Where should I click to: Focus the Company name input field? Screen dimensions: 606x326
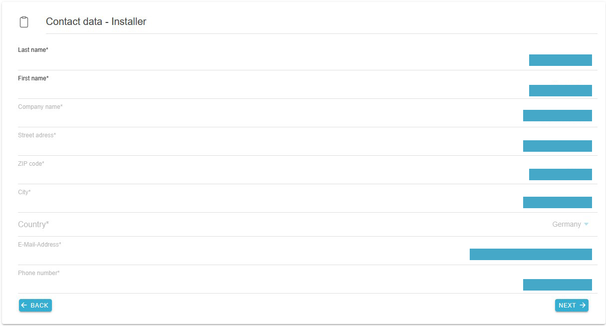coord(270,116)
